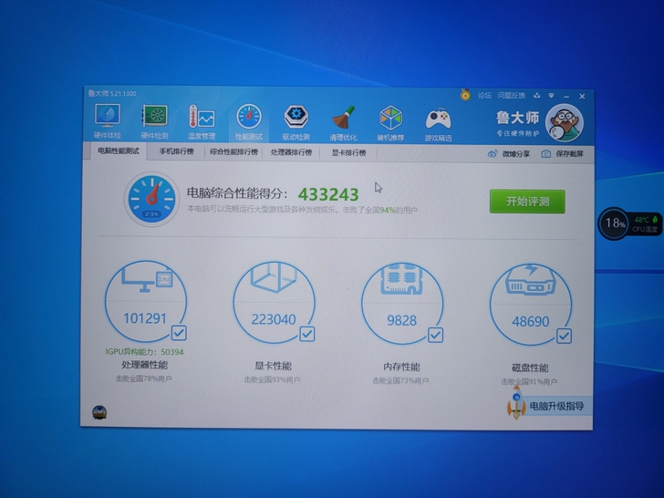Open 游戏精选 gamepad icon
This screenshot has width=664, height=498.
tap(438, 119)
